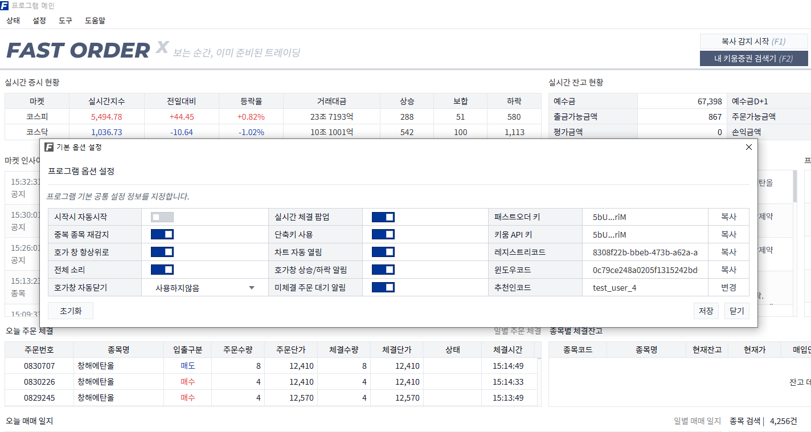Screen dimensions: 811x432
Task: Click the 저장 save button
Action: tap(706, 311)
